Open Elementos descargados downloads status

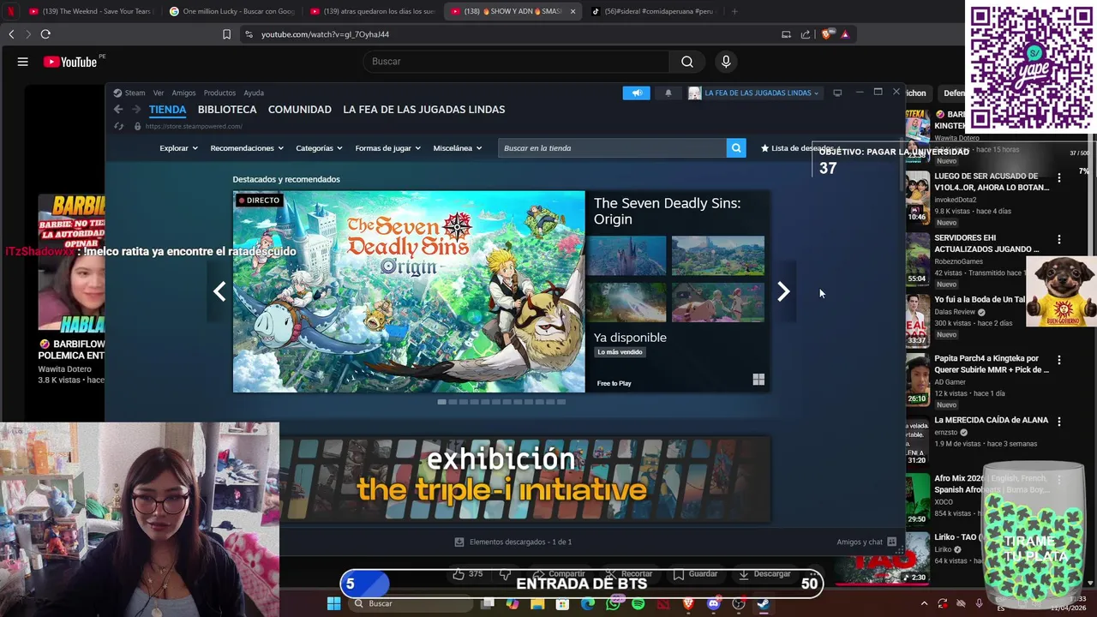pos(513,542)
